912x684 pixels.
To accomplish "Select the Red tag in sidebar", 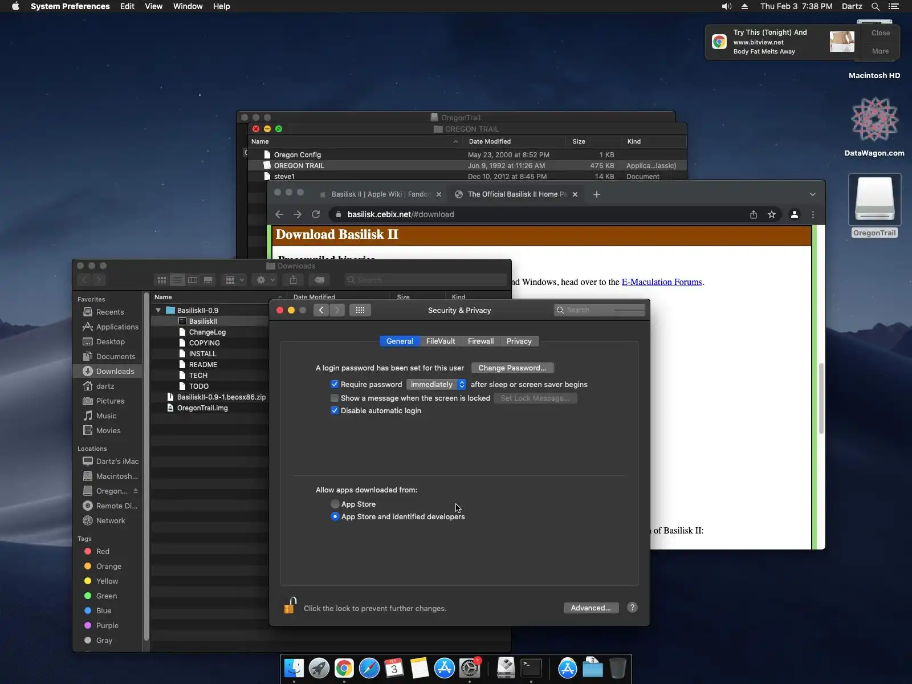I will [x=103, y=551].
